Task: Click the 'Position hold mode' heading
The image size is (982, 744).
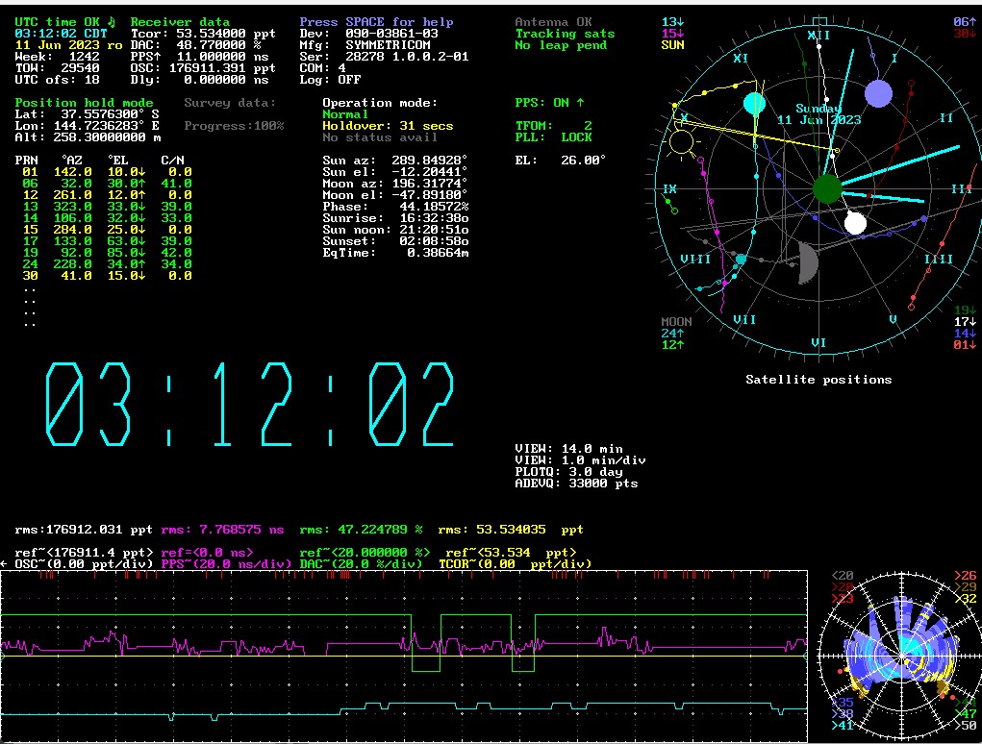Action: point(84,103)
